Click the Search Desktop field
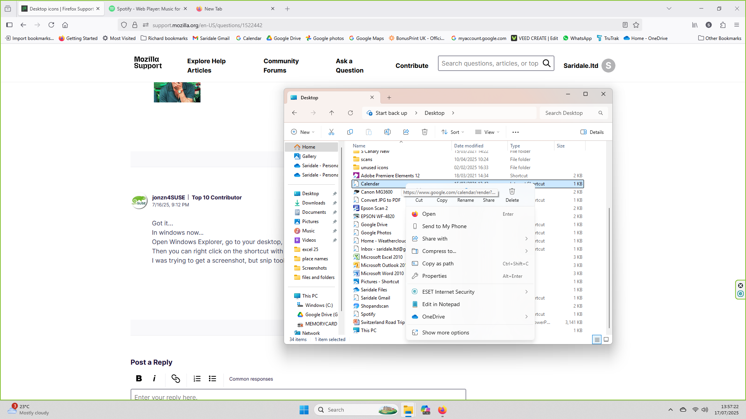Viewport: 746px width, 419px height. pyautogui.click(x=573, y=113)
